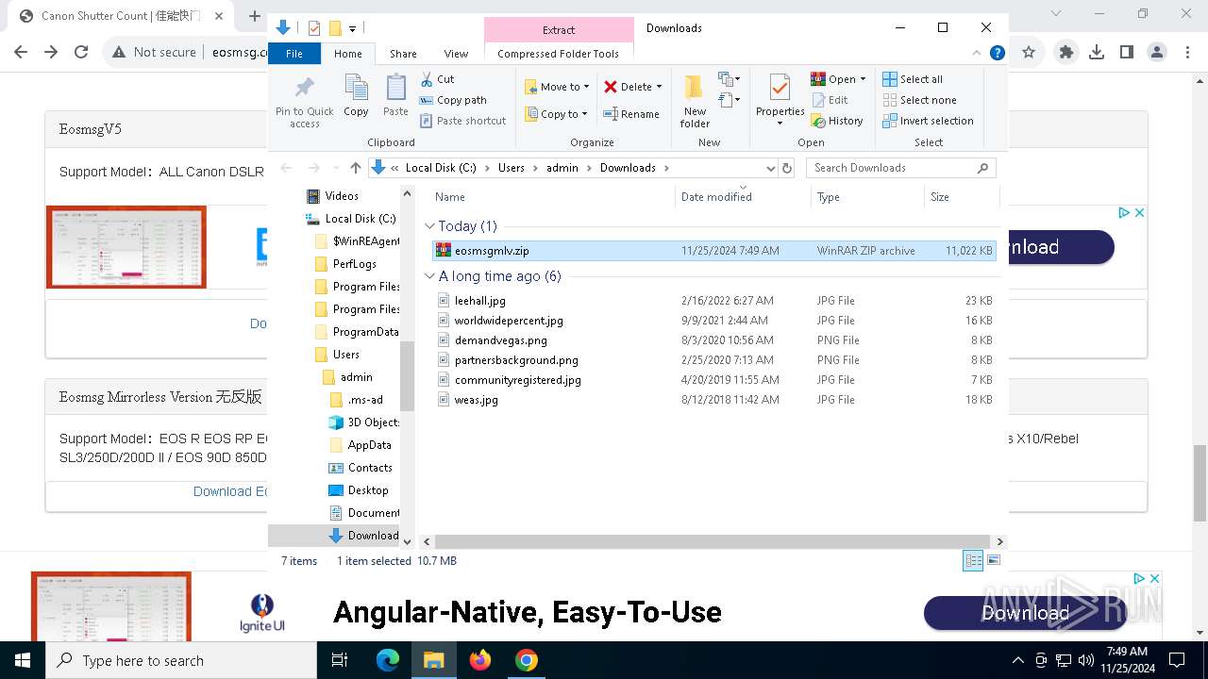Open address bar history dropdown

(x=771, y=168)
